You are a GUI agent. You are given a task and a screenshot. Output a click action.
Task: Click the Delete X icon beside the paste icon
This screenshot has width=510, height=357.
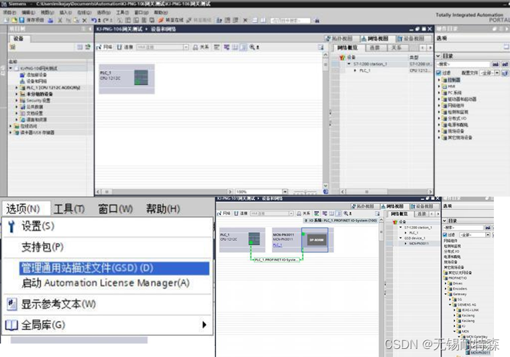pos(85,20)
